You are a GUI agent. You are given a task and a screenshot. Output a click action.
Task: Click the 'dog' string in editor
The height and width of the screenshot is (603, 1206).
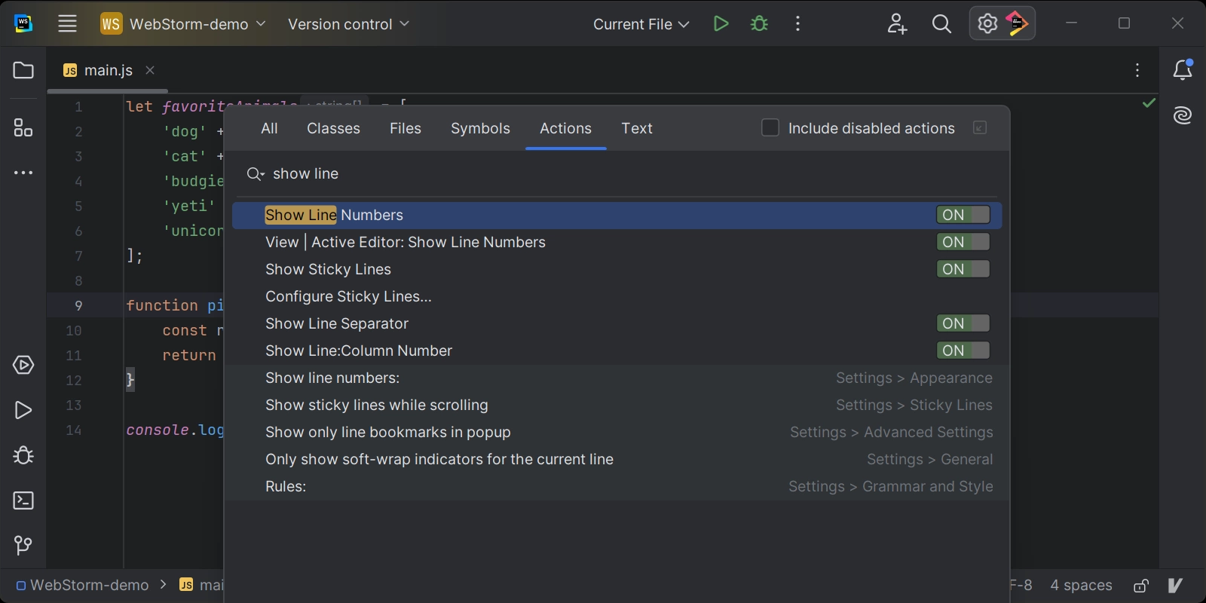pyautogui.click(x=185, y=131)
